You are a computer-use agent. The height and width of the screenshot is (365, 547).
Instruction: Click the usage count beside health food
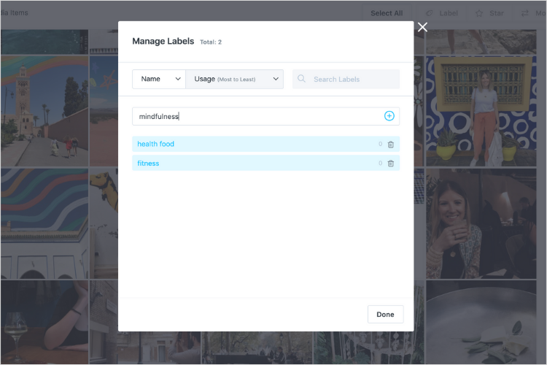(380, 144)
